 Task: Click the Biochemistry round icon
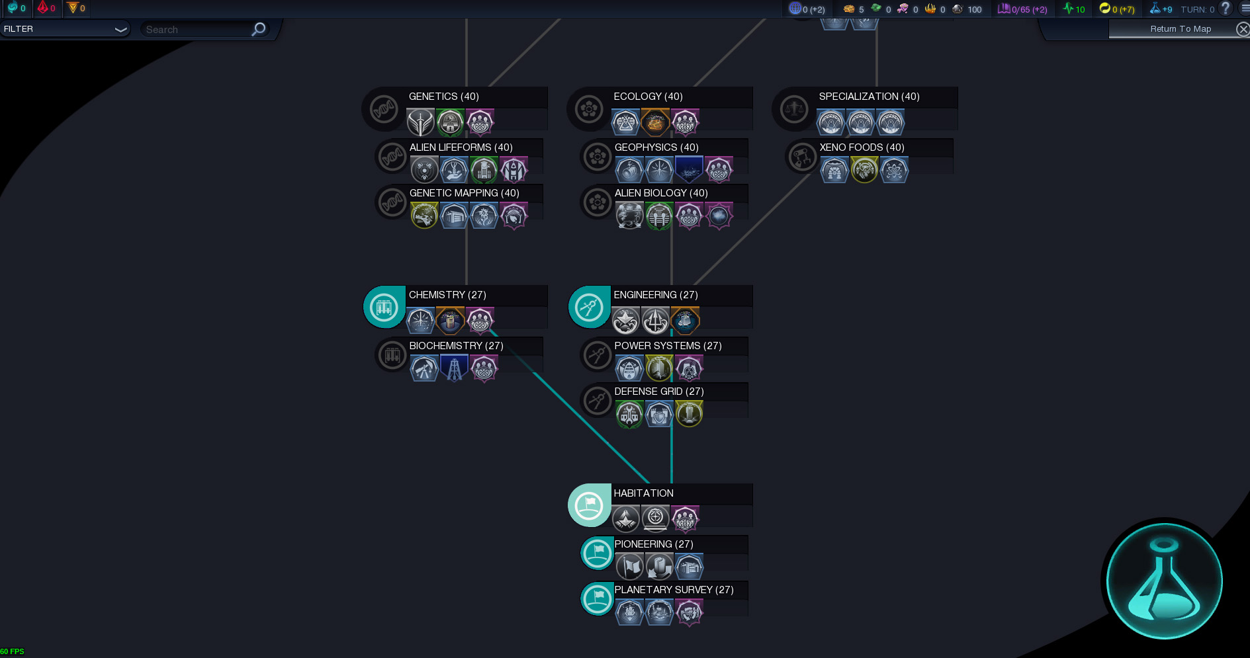point(392,356)
